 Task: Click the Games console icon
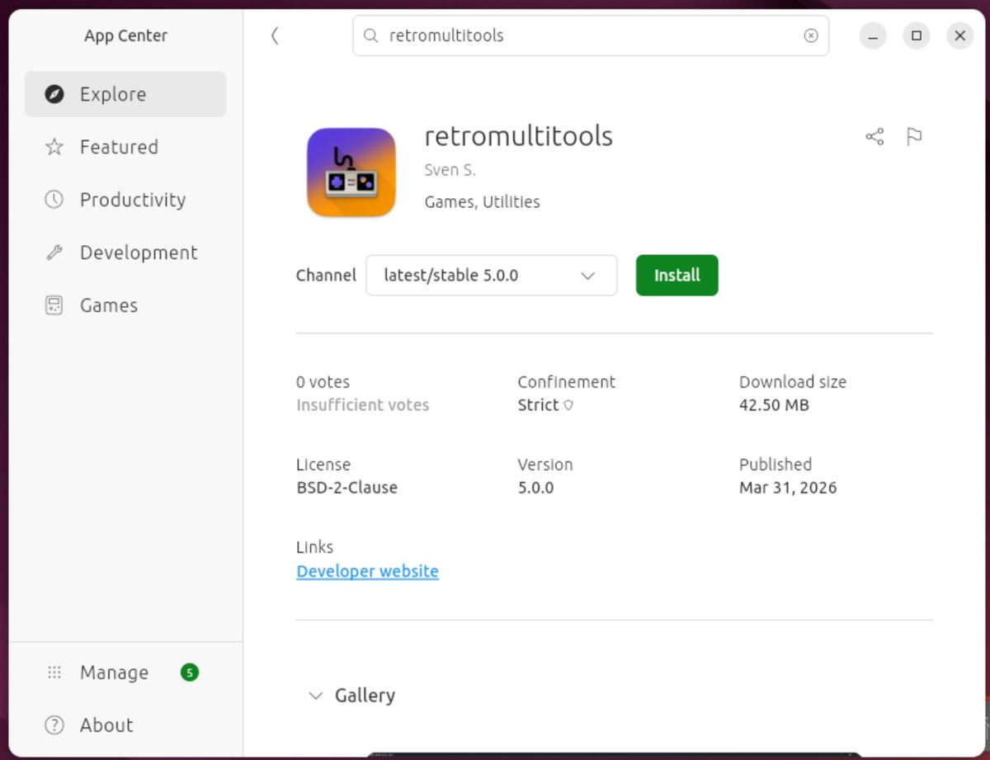coord(54,305)
